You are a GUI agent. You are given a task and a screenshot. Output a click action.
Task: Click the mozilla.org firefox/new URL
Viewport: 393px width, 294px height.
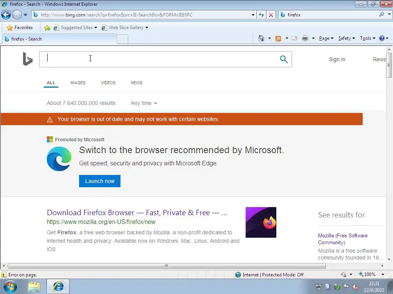[x=101, y=222]
